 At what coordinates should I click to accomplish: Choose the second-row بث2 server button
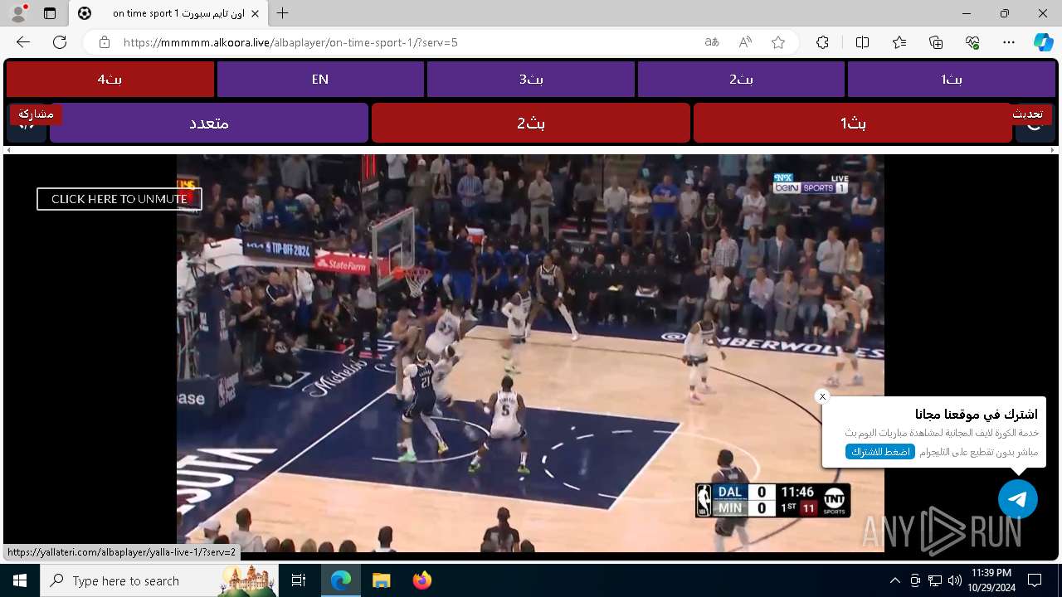(531, 123)
